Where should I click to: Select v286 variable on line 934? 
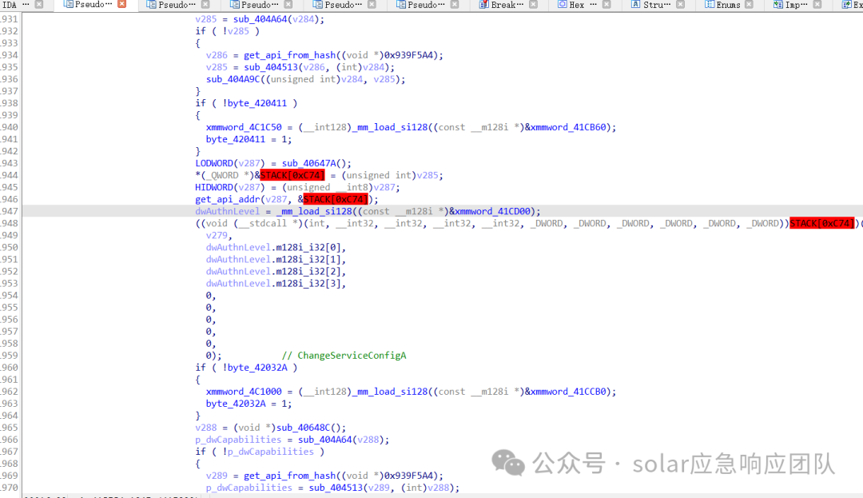[217, 55]
